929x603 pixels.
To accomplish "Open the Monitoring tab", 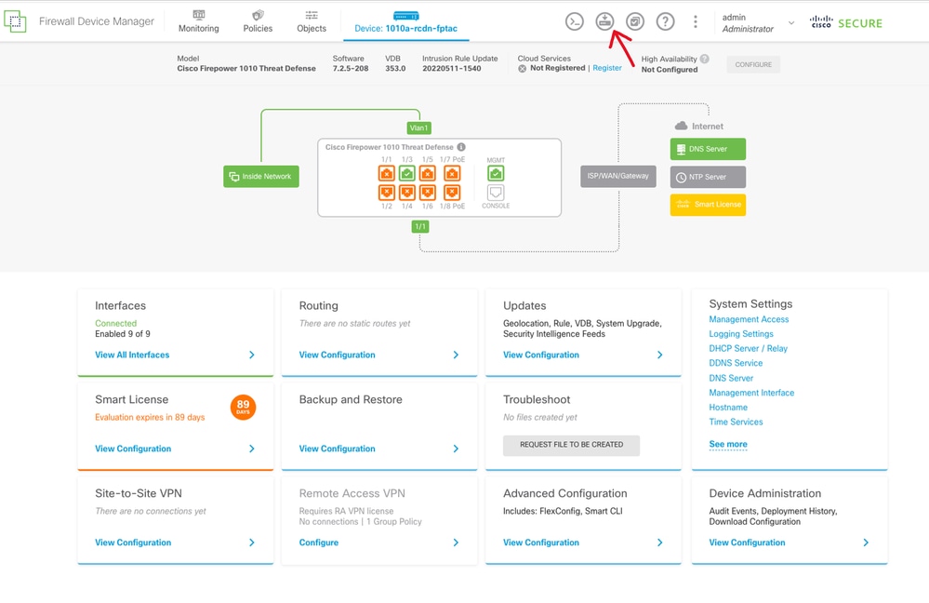I will click(198, 21).
